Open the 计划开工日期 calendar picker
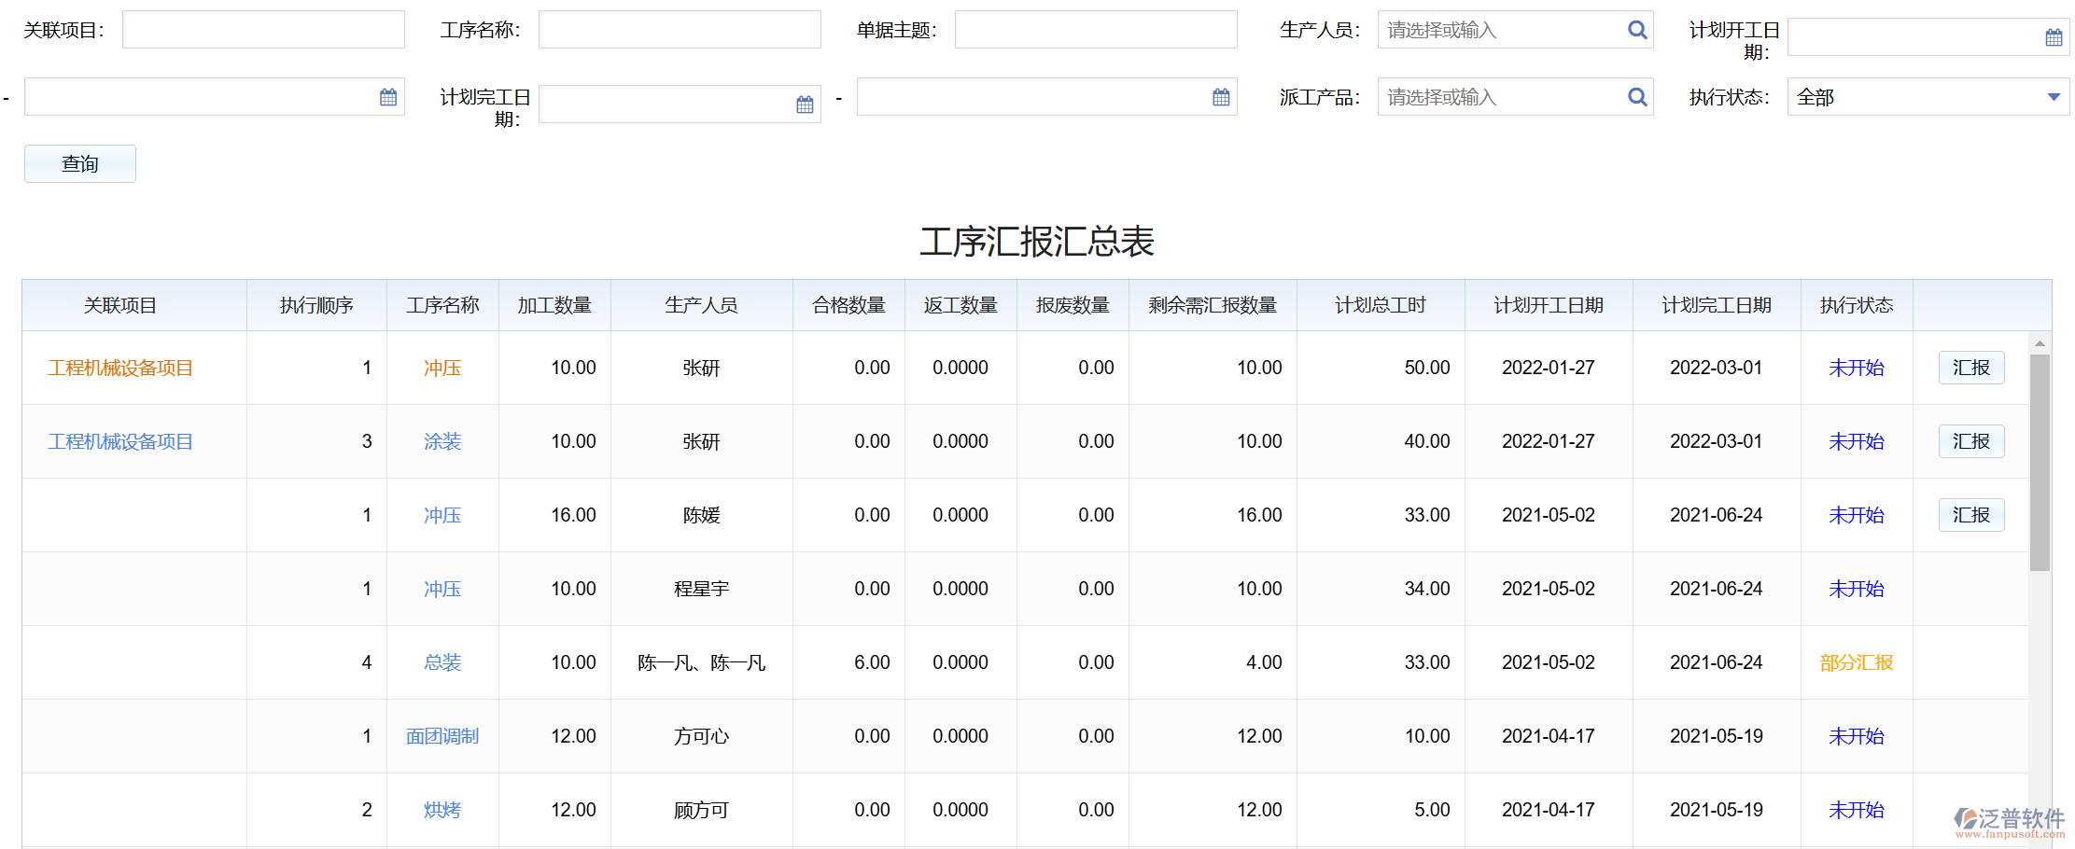 pyautogui.click(x=2053, y=36)
